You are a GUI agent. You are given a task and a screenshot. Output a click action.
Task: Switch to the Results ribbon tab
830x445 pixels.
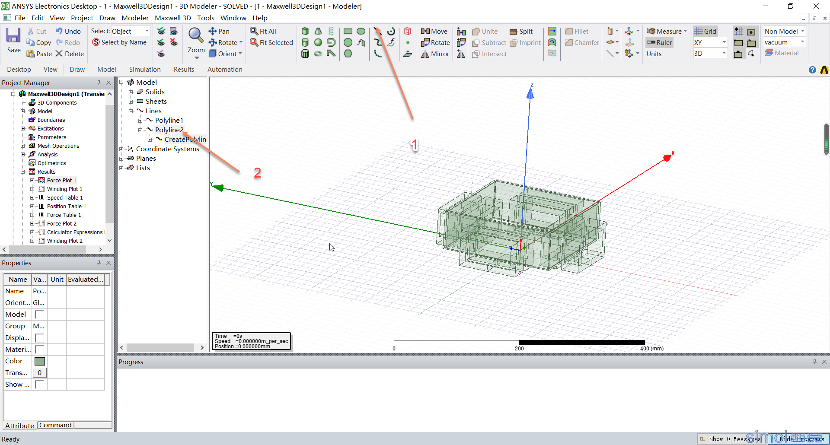pyautogui.click(x=184, y=70)
